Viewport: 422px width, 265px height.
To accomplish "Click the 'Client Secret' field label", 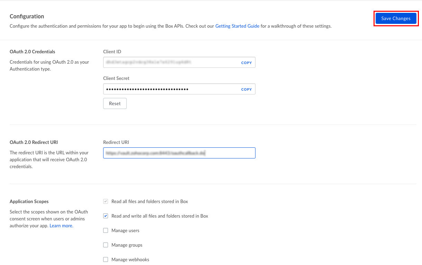I will [x=116, y=78].
